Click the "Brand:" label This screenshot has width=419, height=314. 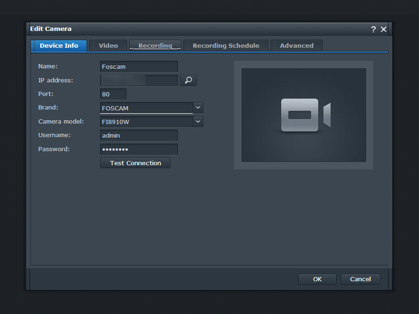point(48,108)
